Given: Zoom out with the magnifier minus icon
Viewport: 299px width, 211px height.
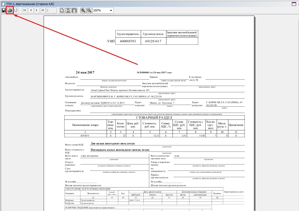Looking at the screenshot, I should pos(89,10).
